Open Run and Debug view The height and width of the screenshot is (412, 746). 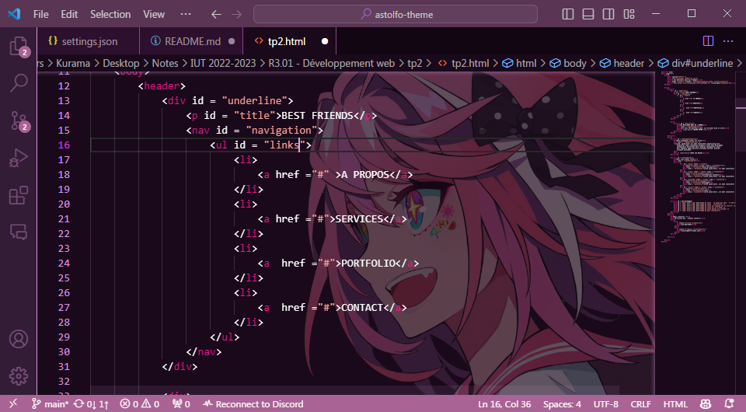(19, 158)
